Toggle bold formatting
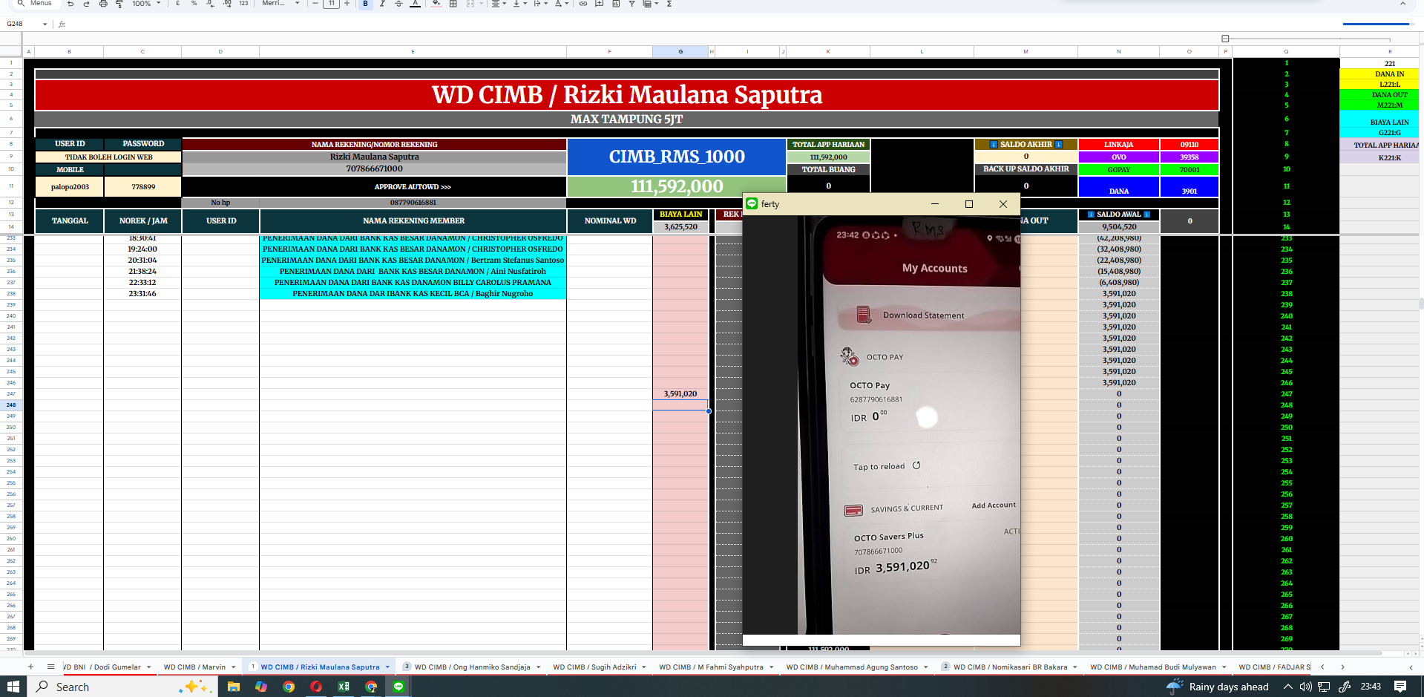The image size is (1424, 697). tap(365, 4)
